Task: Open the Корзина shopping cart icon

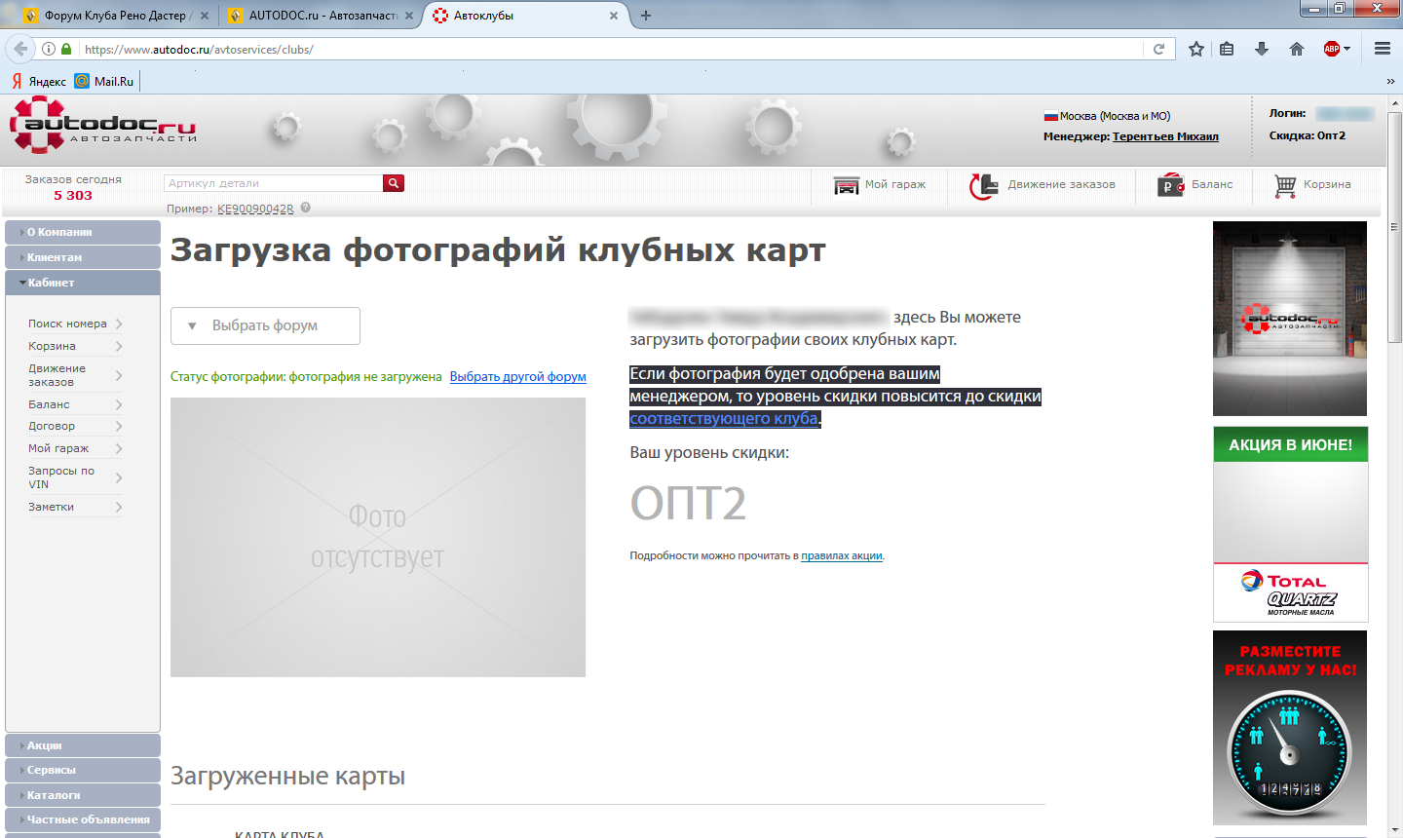Action: 1285,185
